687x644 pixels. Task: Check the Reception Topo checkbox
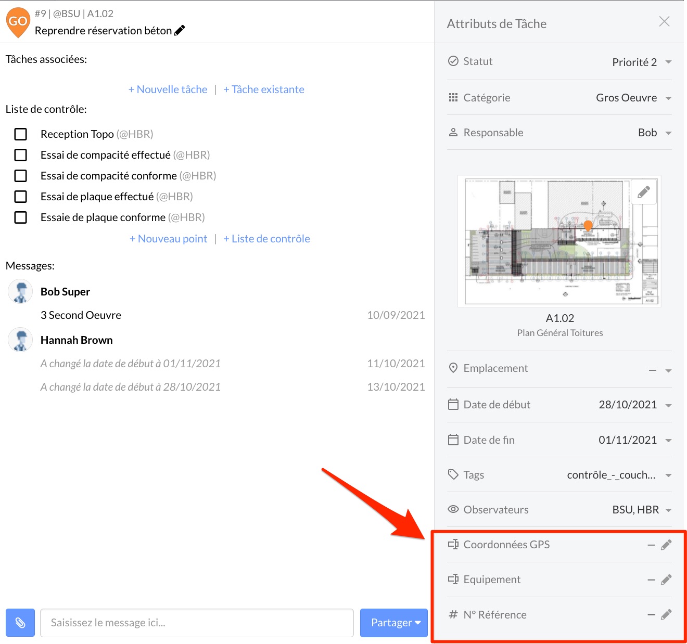point(21,134)
